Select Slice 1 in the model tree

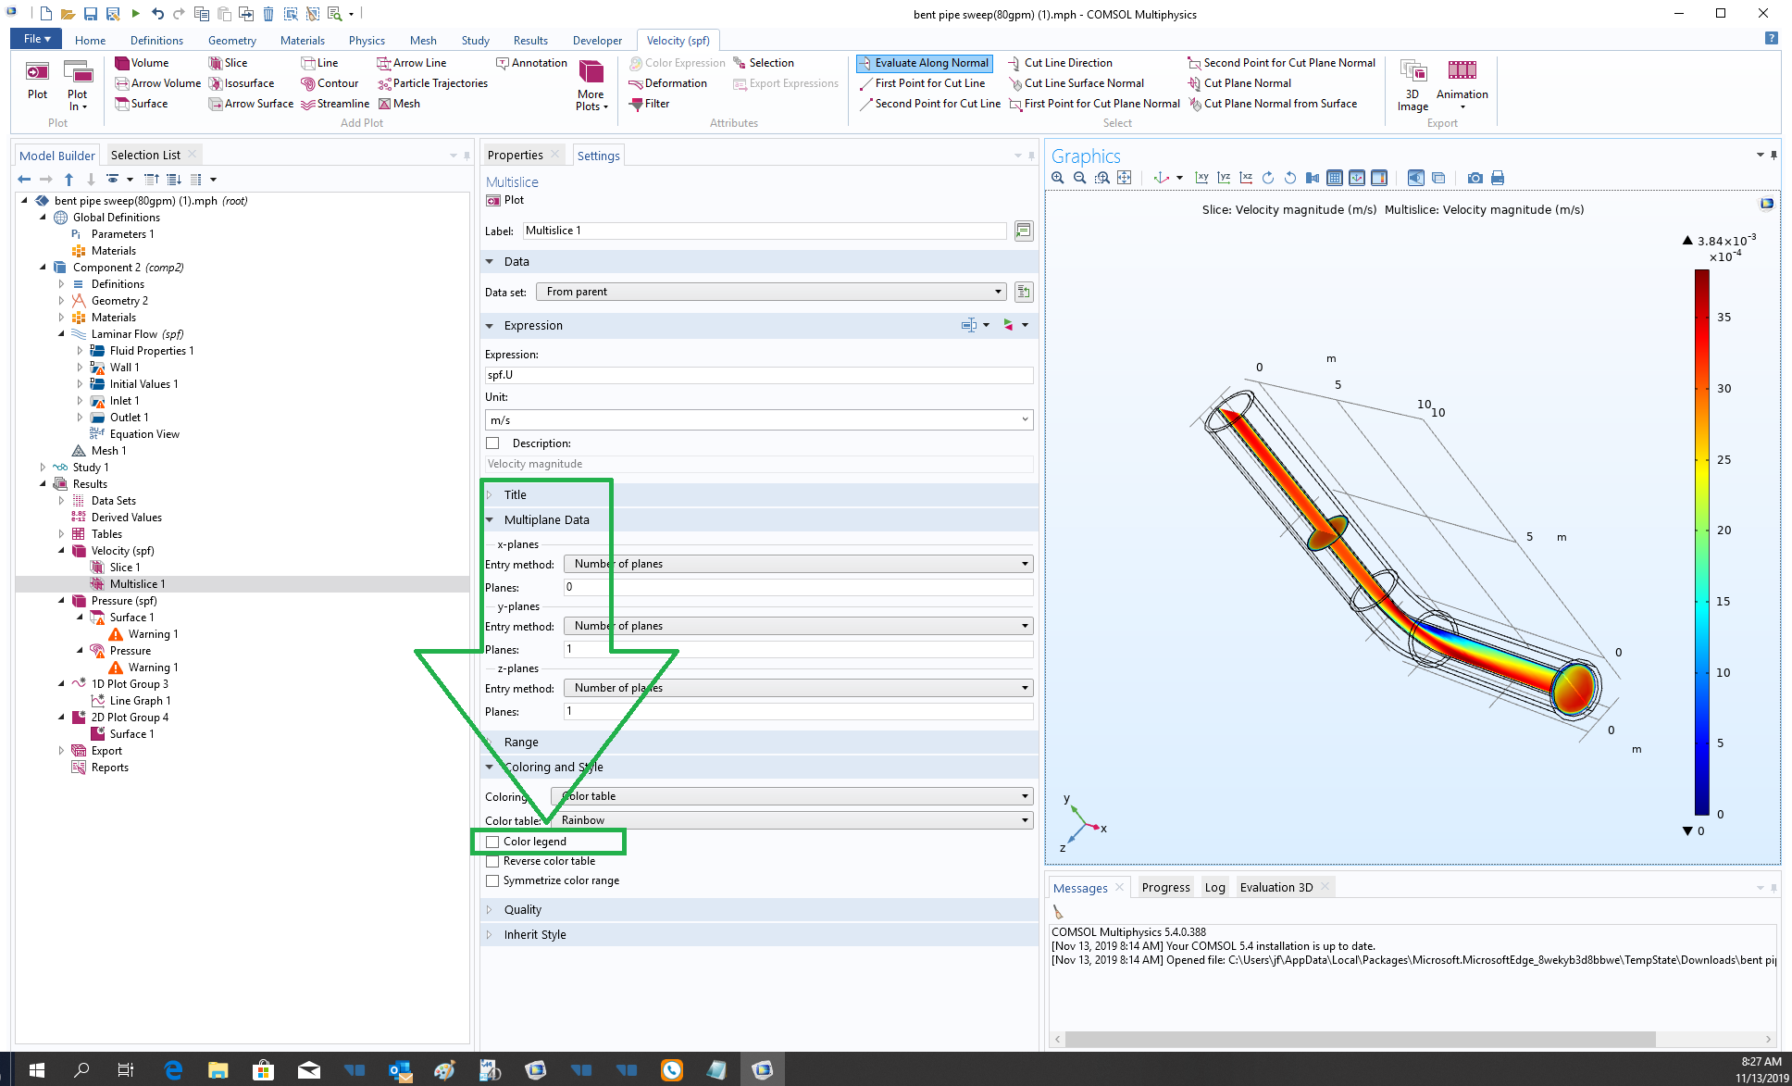pyautogui.click(x=125, y=568)
